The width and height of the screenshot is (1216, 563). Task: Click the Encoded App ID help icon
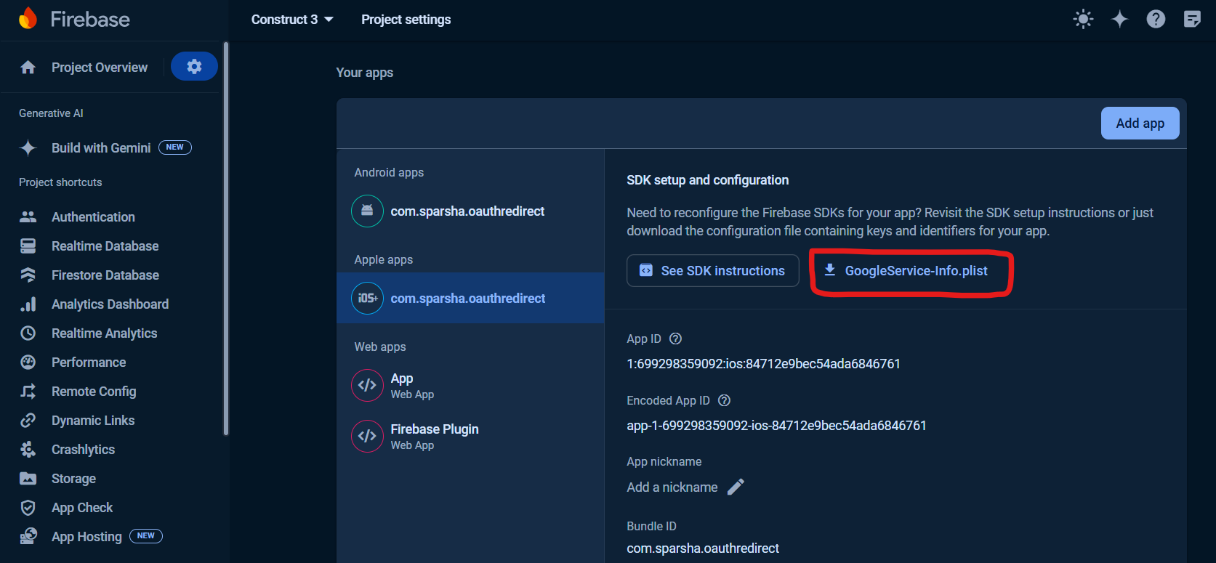[724, 400]
